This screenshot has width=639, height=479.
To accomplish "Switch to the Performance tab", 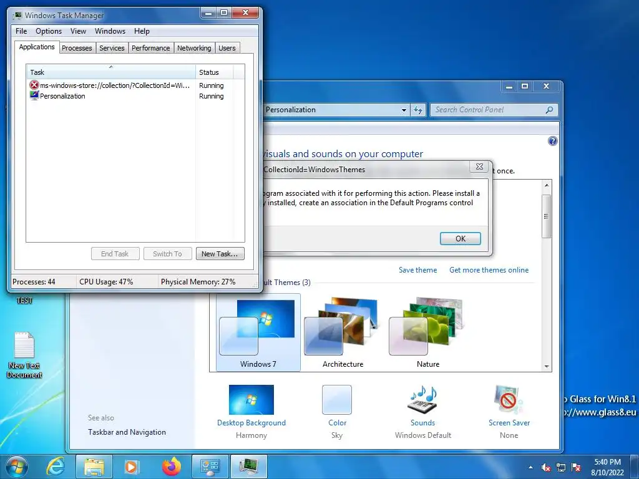I will pos(150,48).
